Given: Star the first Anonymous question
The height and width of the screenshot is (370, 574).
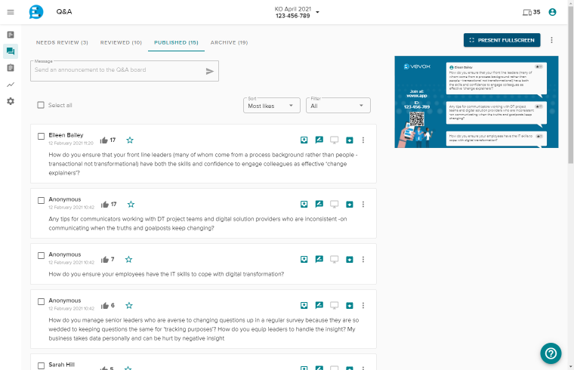Looking at the screenshot, I should (130, 204).
